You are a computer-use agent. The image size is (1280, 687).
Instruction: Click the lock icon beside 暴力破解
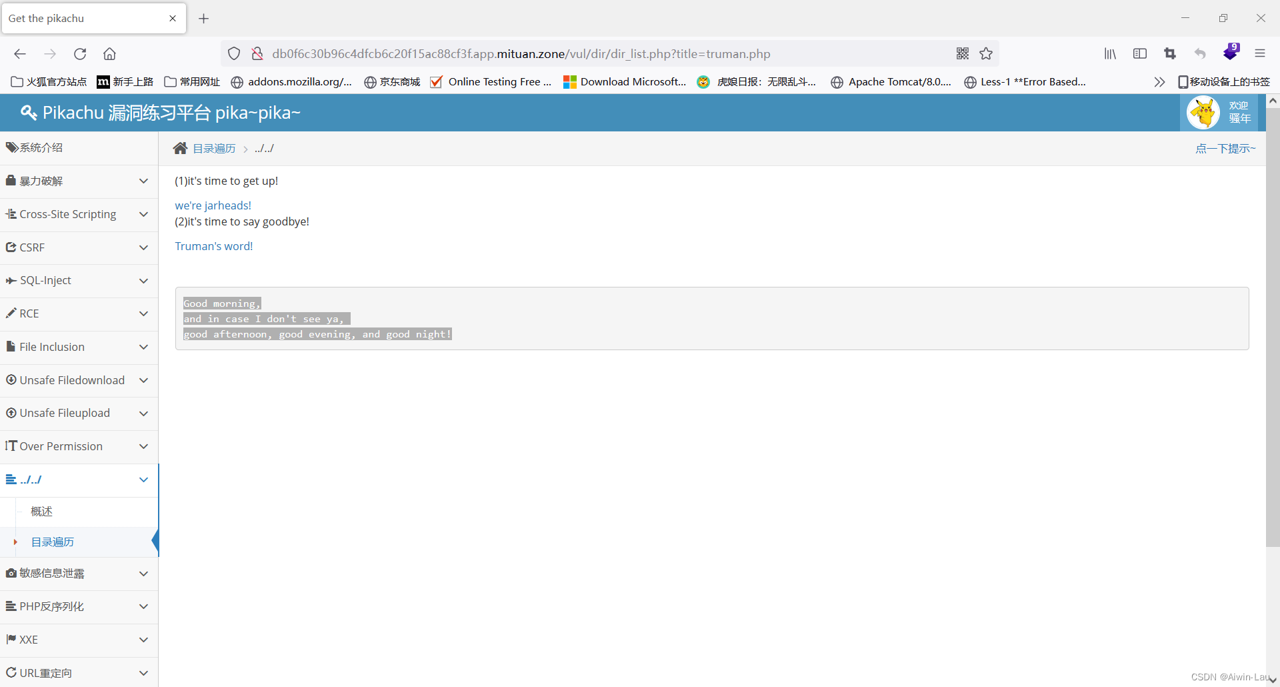click(11, 181)
